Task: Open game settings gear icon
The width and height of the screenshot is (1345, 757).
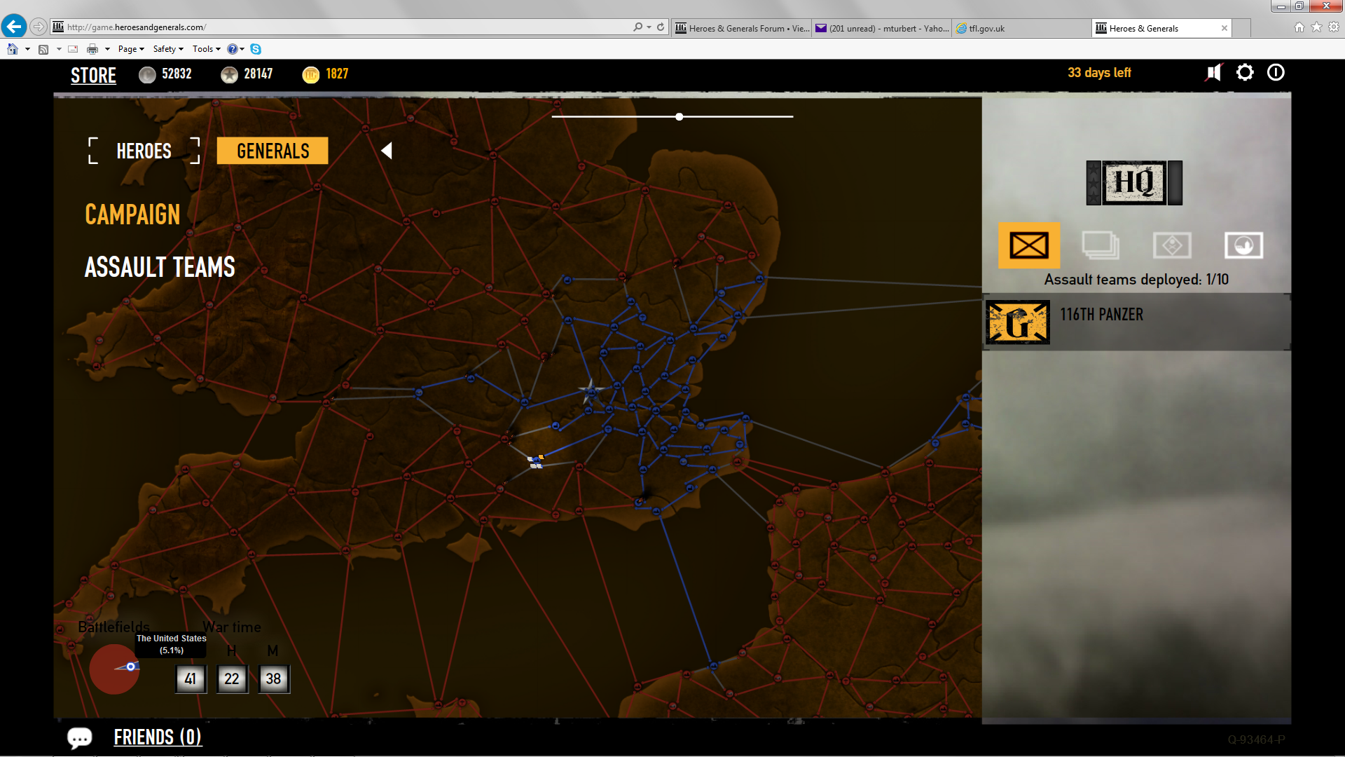Action: (x=1245, y=73)
